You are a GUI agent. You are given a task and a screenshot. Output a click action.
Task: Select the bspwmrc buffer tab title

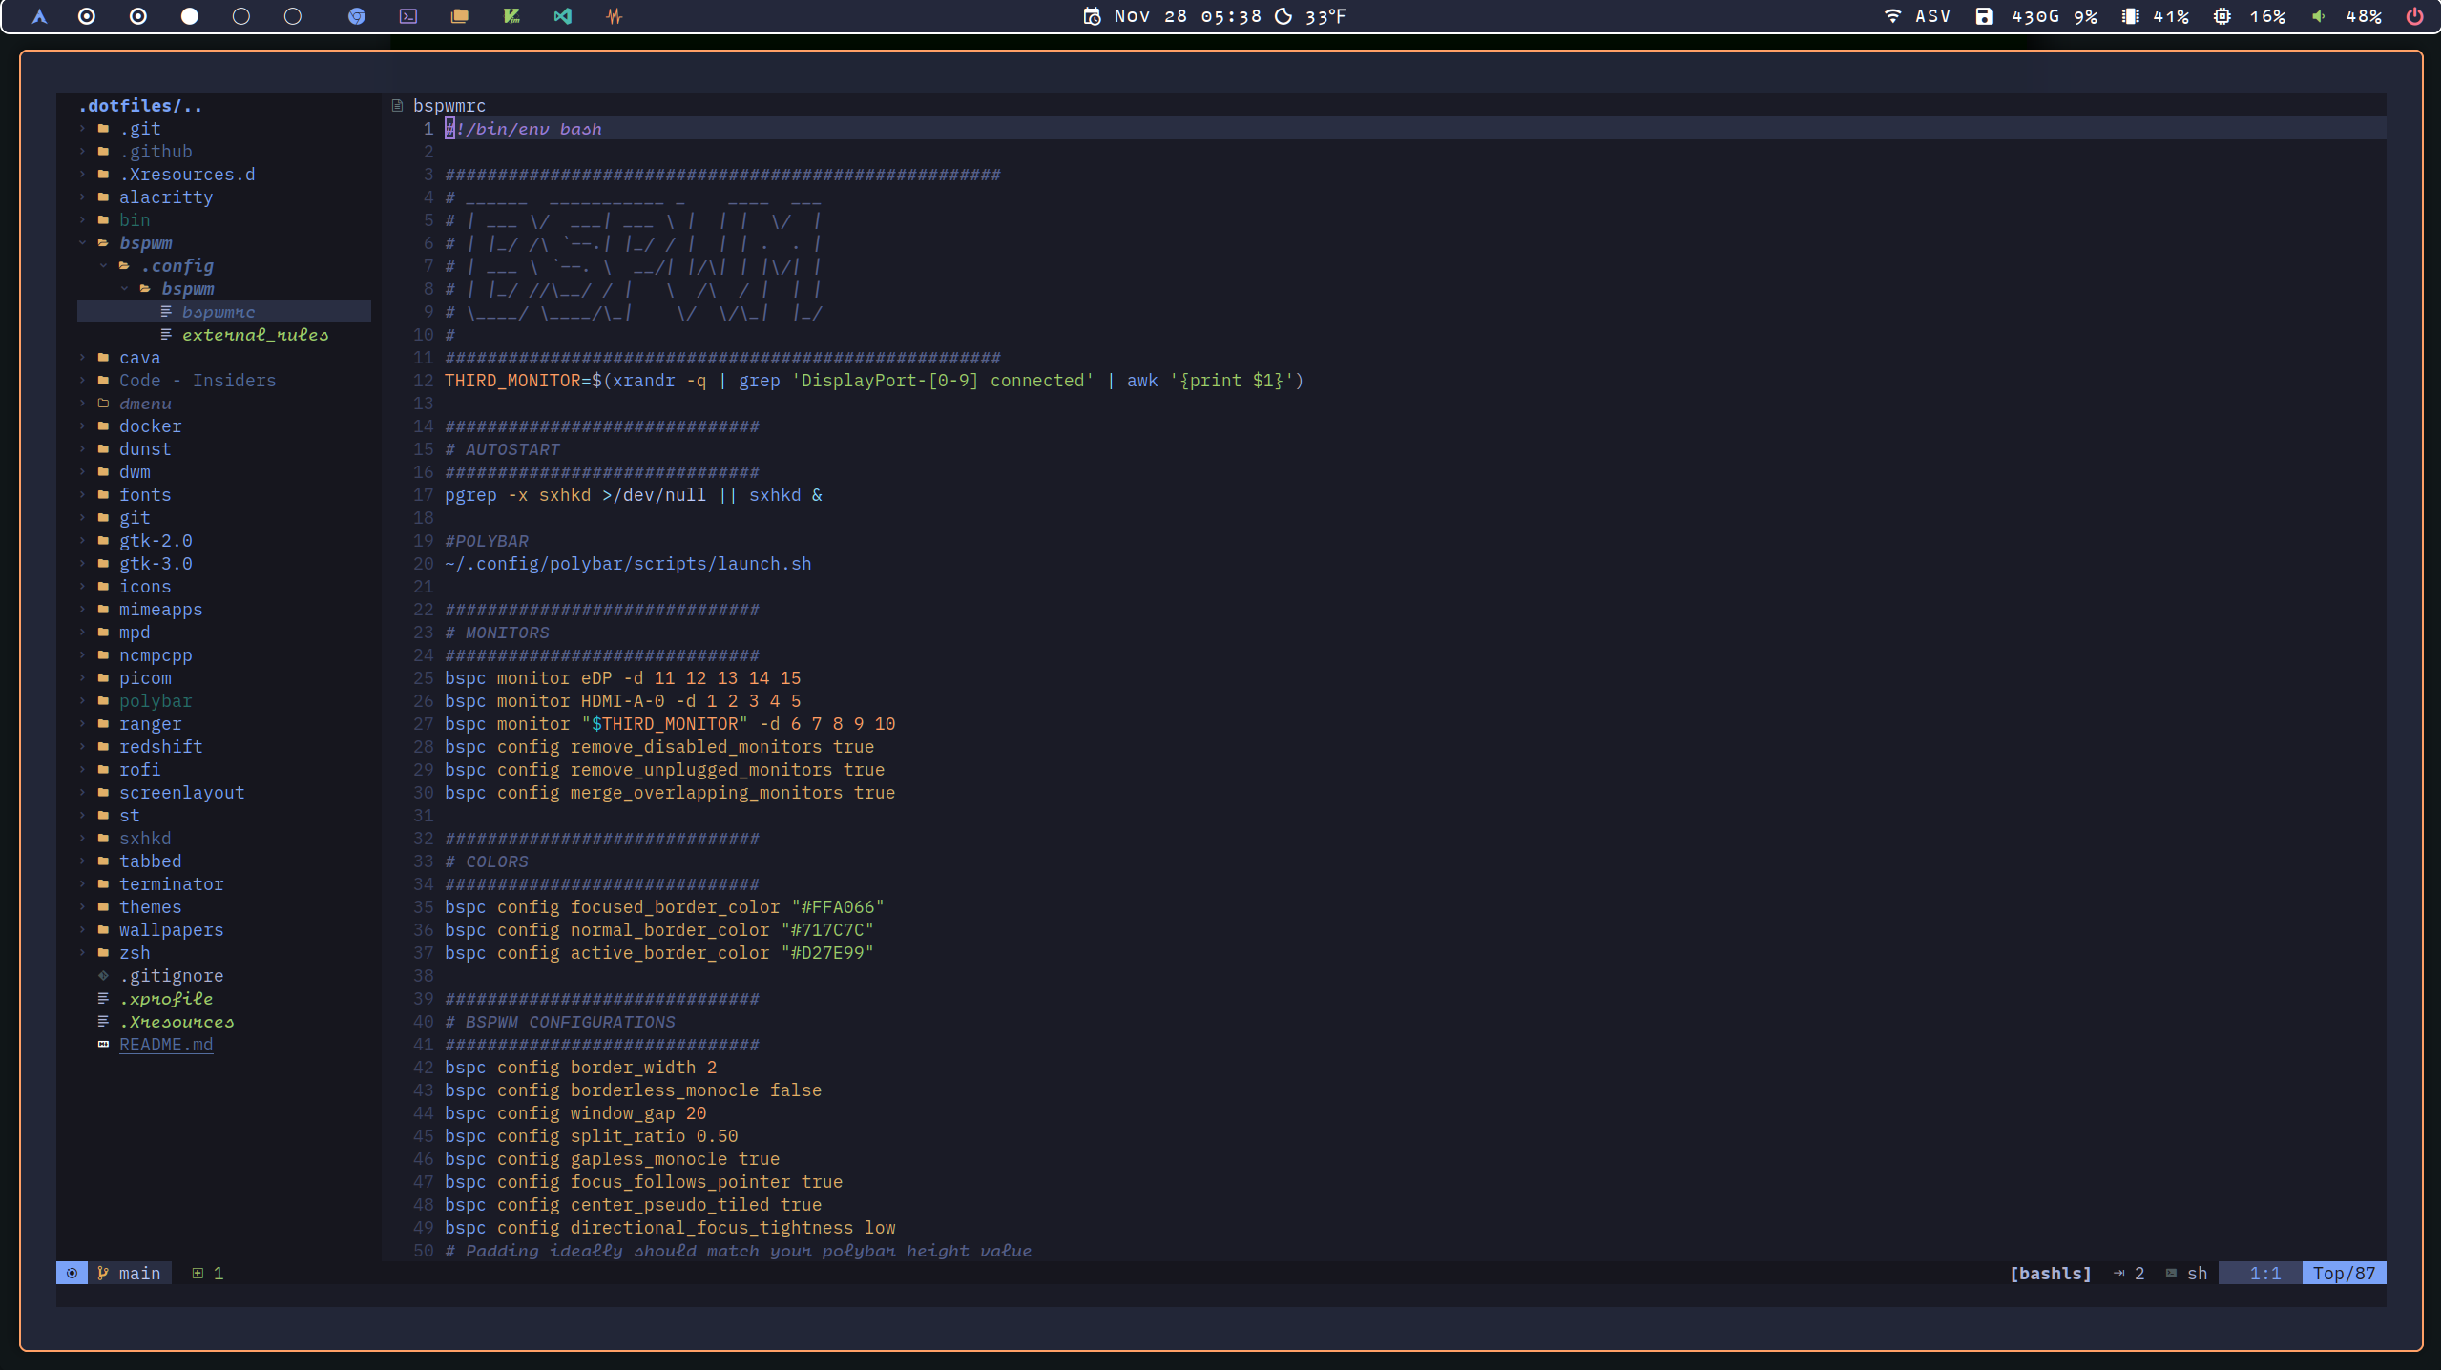[x=449, y=106]
